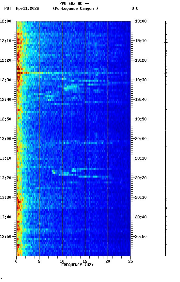Click the '12:10' PDT time label

coord(6,41)
